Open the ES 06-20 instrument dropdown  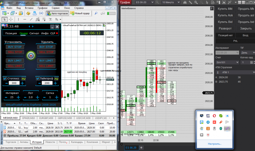(x=145, y=2)
